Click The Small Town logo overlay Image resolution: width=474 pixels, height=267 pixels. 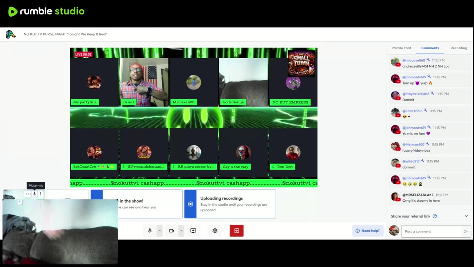point(301,63)
